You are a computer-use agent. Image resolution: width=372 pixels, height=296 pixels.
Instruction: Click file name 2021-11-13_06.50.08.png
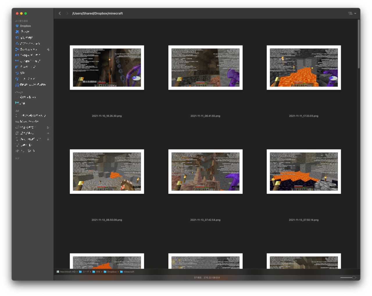click(x=107, y=220)
